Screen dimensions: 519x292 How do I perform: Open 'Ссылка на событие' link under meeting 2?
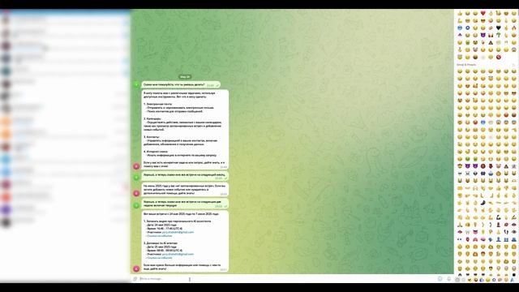[x=160, y=258]
